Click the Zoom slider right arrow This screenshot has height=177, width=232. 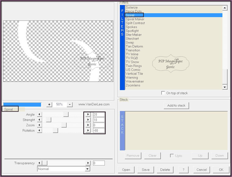click(x=88, y=125)
